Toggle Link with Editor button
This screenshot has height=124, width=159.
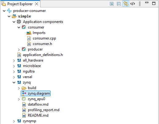click(126, 4)
